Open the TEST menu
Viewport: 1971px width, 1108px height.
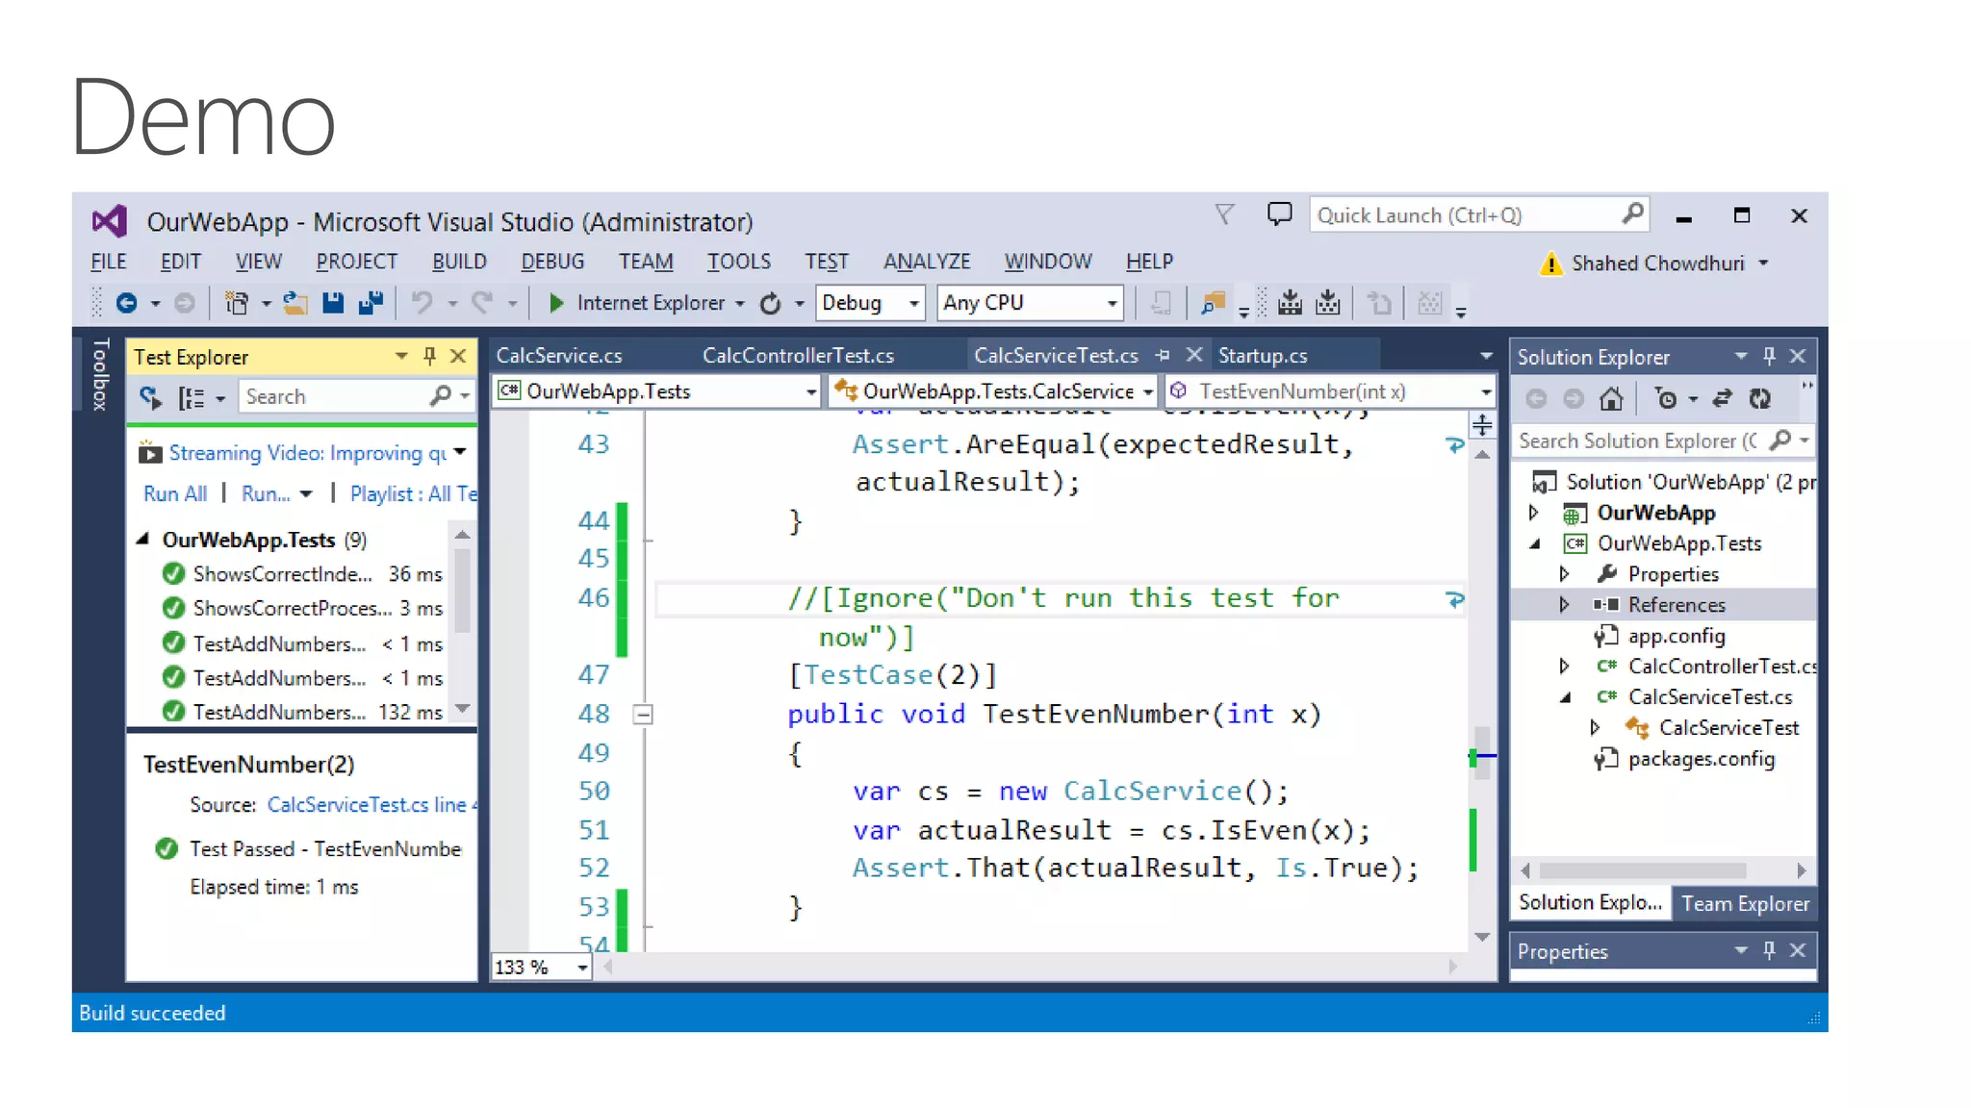coord(826,262)
